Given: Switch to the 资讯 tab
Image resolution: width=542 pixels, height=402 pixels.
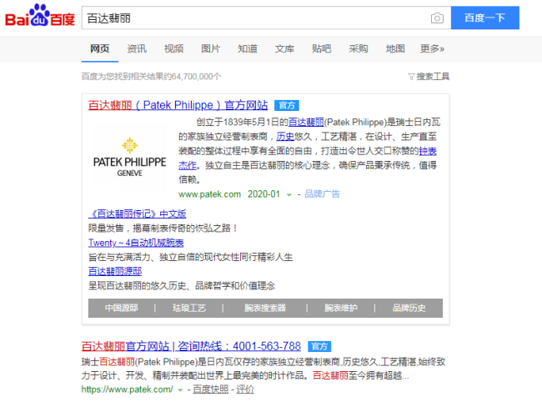Looking at the screenshot, I should point(137,48).
